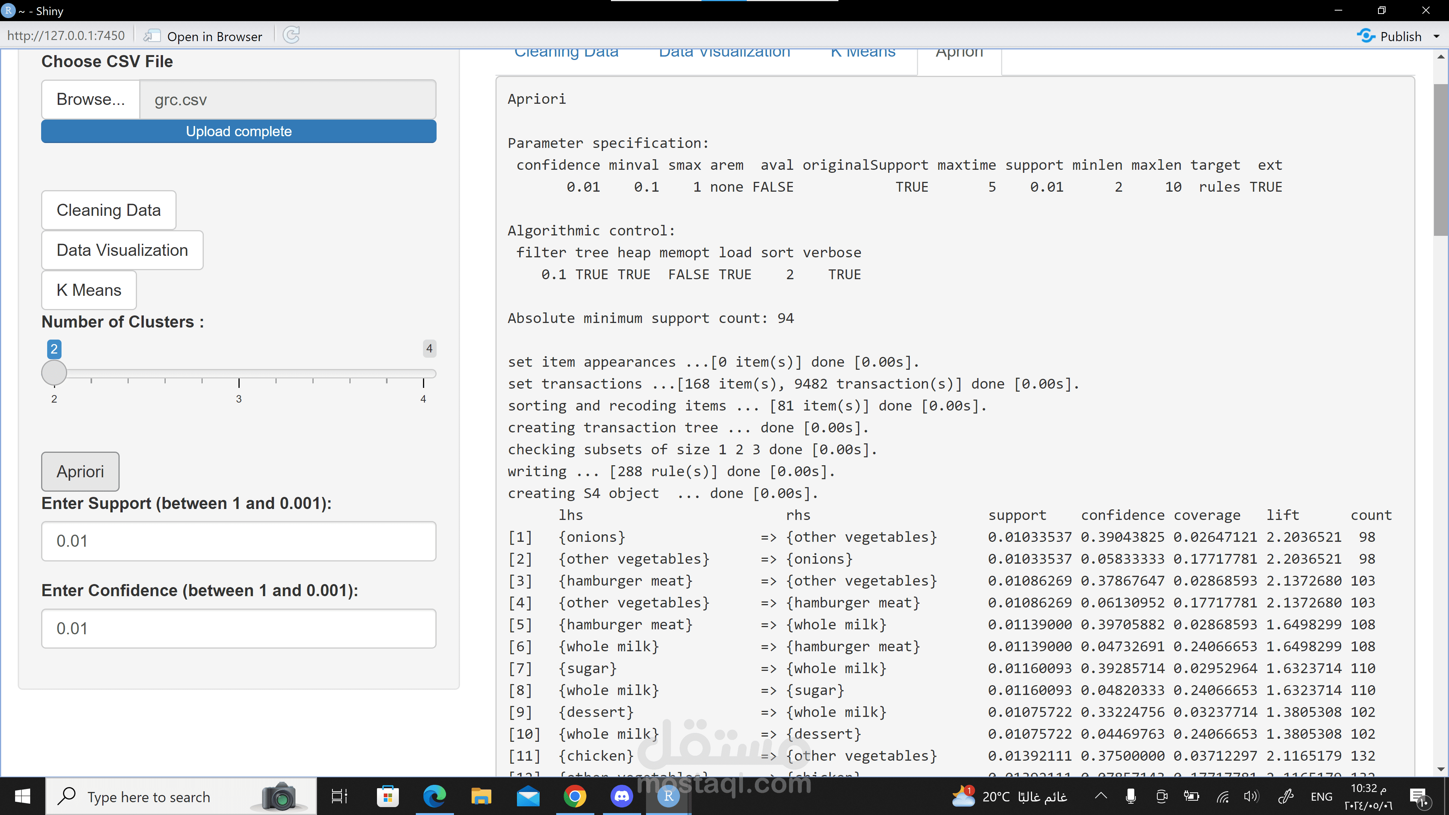Click the Open in Browser icon
The height and width of the screenshot is (815, 1449).
point(152,36)
